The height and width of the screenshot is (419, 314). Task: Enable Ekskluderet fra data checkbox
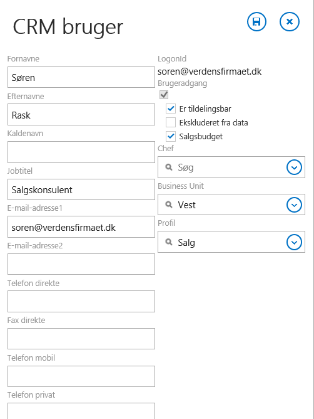[171, 122]
